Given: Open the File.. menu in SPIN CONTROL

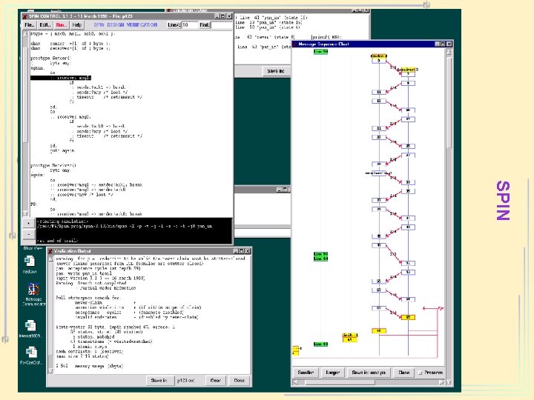Looking at the screenshot, I should 29,24.
